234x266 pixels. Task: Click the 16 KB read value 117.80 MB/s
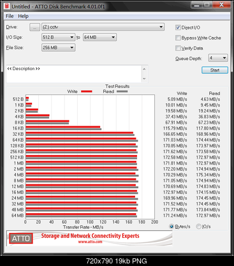pyautogui.click(x=208, y=128)
